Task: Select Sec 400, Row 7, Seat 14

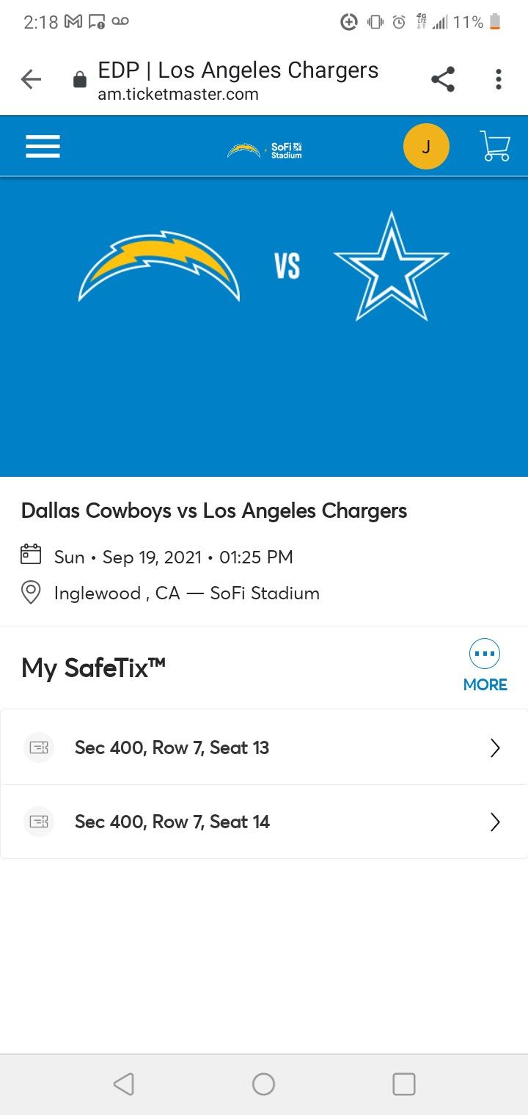Action: point(172,822)
